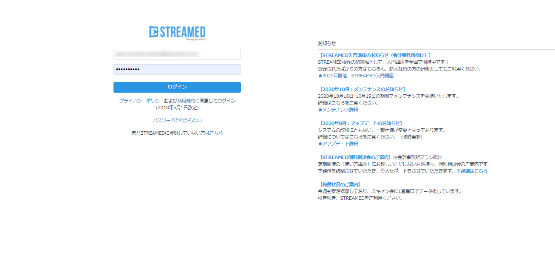Click text 2020年10月16日-10月19日の期間でメンテナンスを実施いたします

[x=388, y=96]
